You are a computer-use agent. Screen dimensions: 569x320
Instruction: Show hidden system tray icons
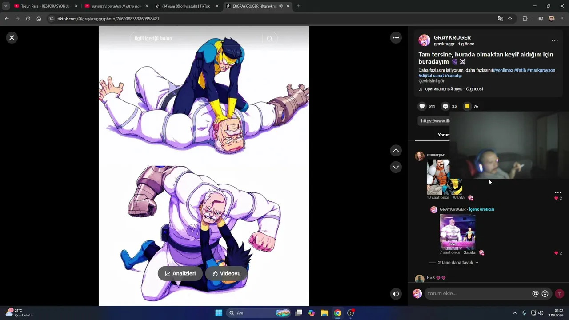pos(515,313)
